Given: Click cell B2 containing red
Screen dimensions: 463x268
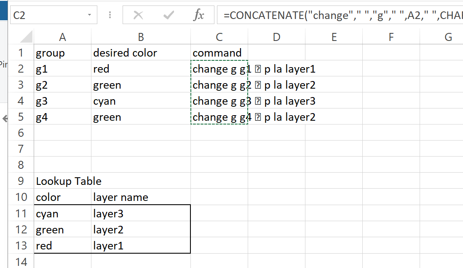Looking at the screenshot, I should point(141,69).
